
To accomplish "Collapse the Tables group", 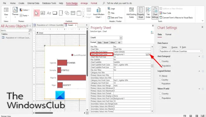I will tap(29, 34).
